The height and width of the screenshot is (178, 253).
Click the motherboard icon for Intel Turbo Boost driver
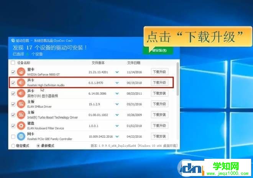tap(21, 115)
